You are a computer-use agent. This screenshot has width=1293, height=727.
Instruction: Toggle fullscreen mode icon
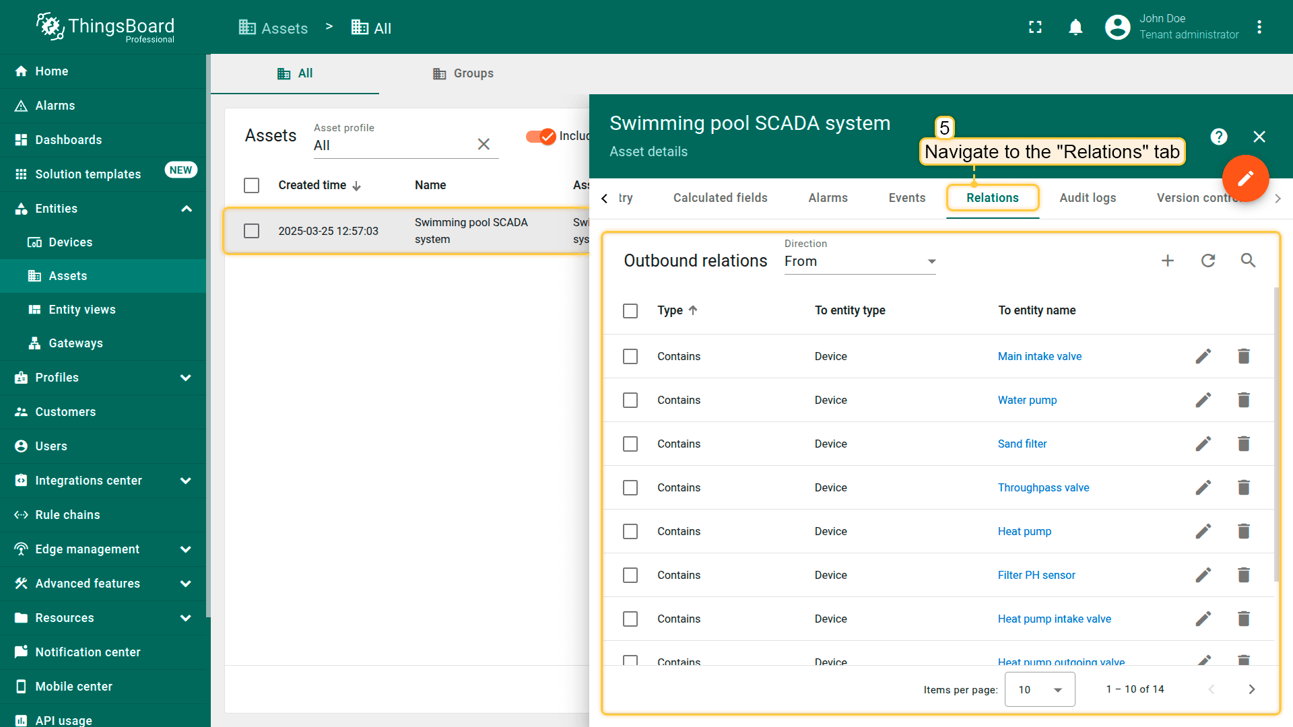(1035, 28)
